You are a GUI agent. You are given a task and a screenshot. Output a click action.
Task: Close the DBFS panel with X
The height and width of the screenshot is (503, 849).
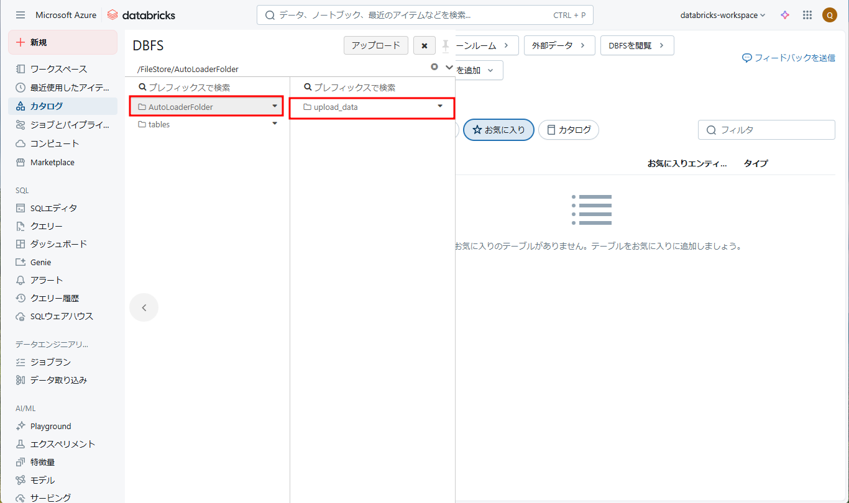click(x=424, y=46)
